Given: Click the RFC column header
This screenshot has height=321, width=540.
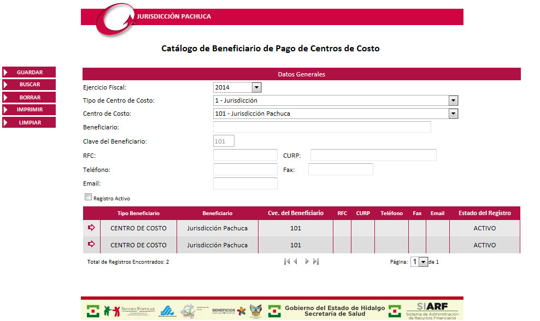Looking at the screenshot, I should click(342, 213).
